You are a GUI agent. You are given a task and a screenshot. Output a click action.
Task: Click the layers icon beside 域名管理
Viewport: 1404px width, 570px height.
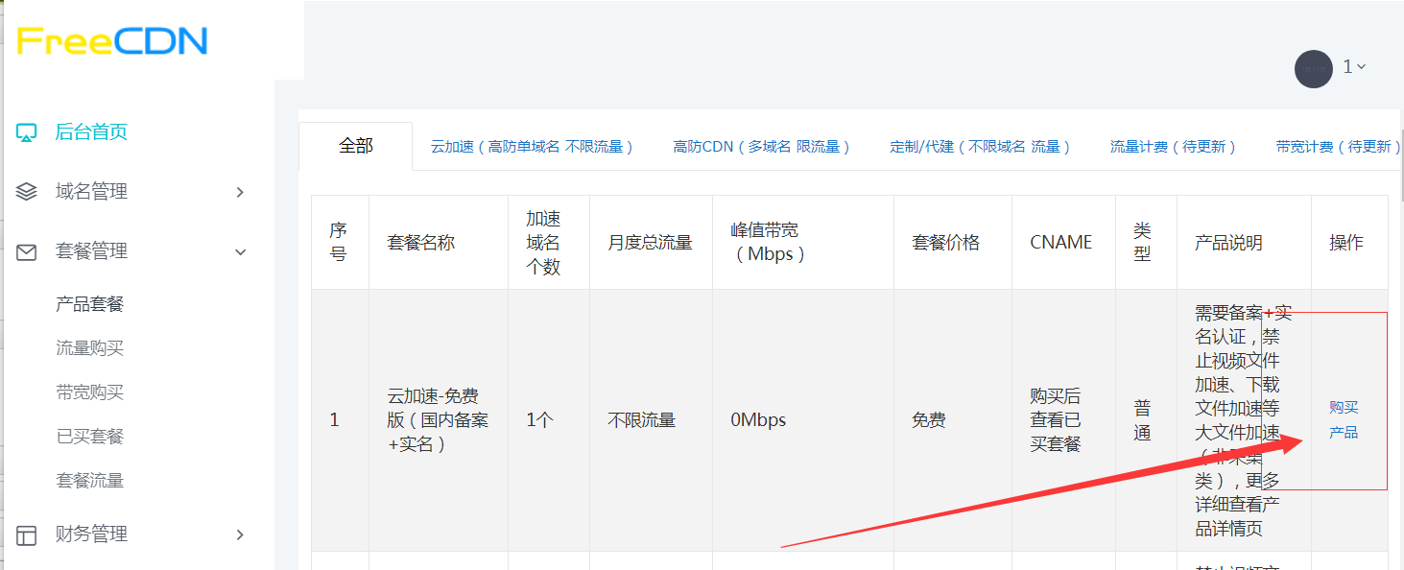tap(27, 192)
